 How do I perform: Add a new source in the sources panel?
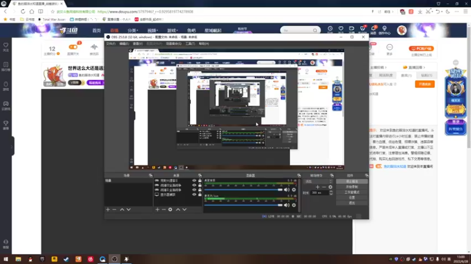(157, 209)
